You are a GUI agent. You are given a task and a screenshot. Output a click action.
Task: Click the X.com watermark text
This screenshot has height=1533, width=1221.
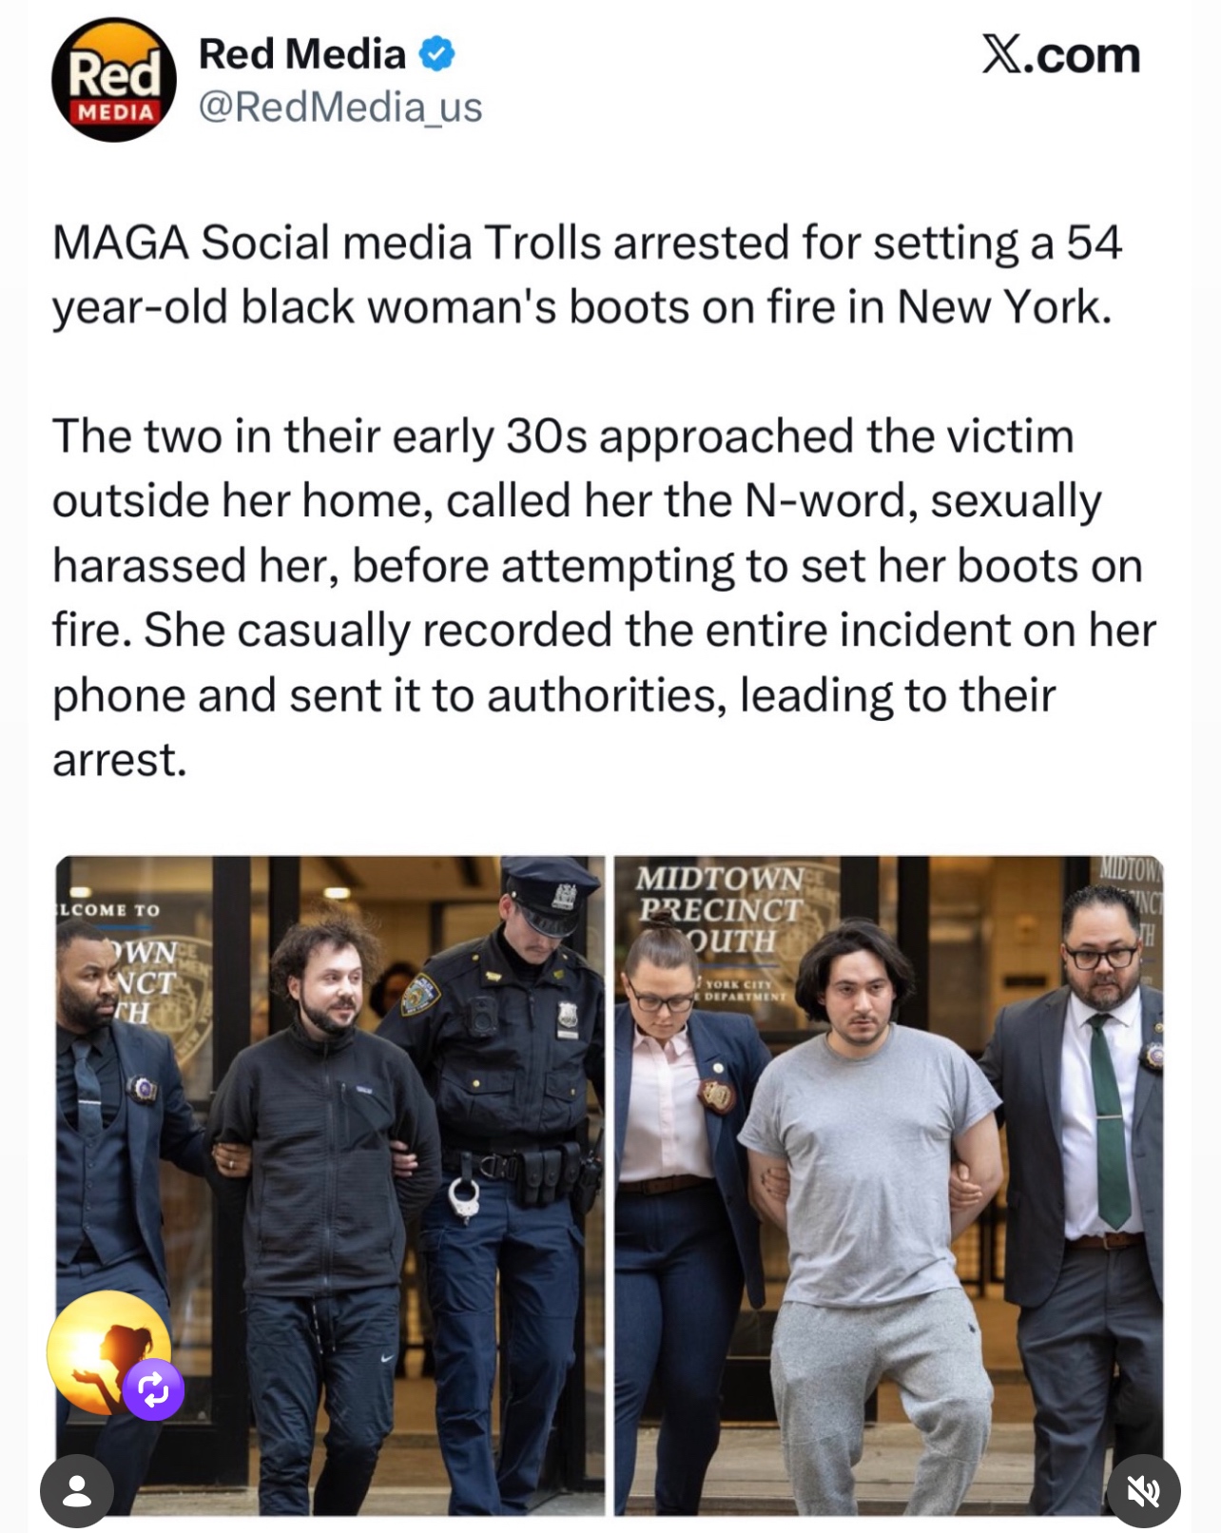1060,55
